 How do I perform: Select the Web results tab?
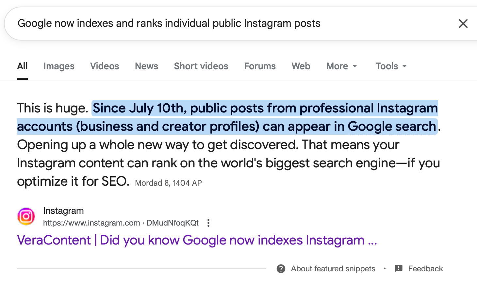point(301,66)
